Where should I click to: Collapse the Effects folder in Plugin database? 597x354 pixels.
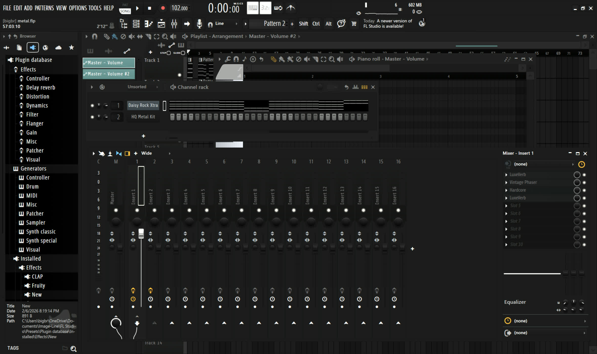click(28, 69)
